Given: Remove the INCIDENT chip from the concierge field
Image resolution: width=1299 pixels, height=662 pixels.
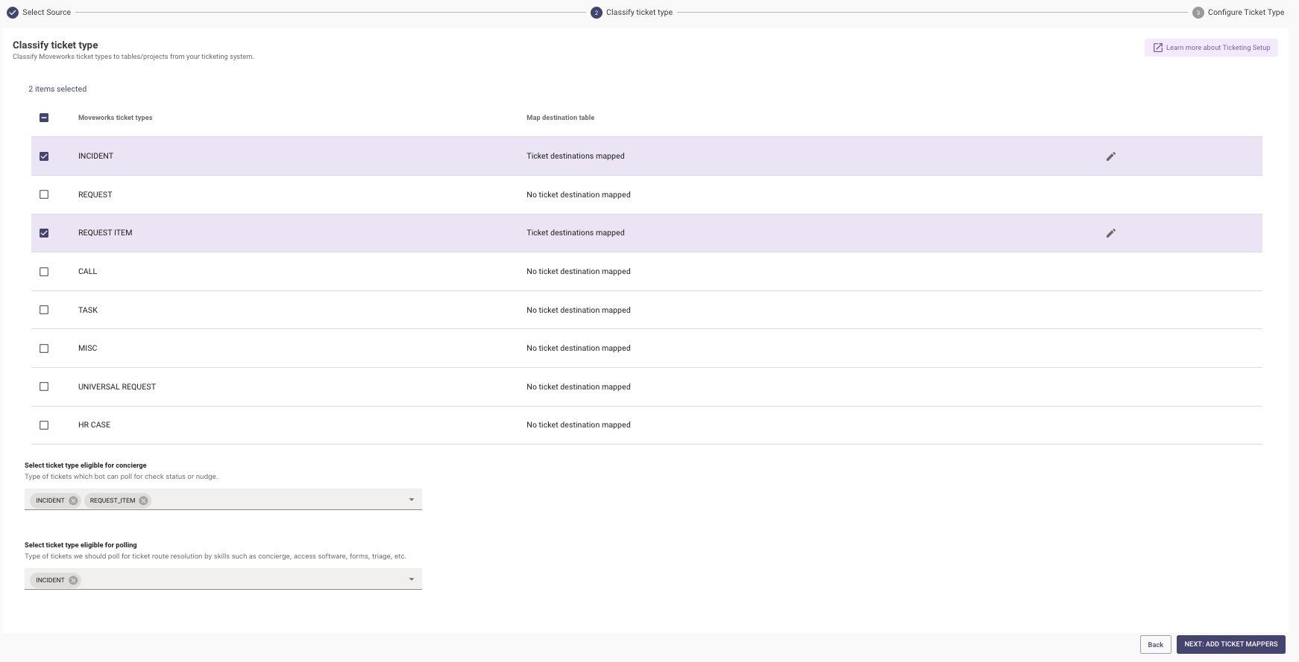Looking at the screenshot, I should click(x=73, y=500).
